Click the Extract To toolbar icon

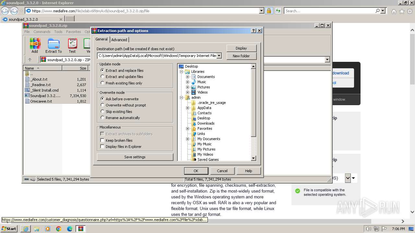tap(53, 46)
